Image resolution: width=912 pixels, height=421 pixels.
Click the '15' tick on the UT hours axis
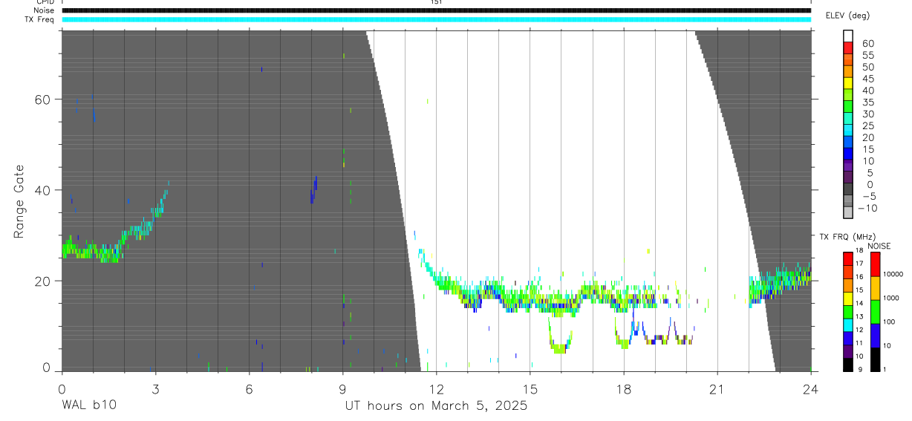530,388
